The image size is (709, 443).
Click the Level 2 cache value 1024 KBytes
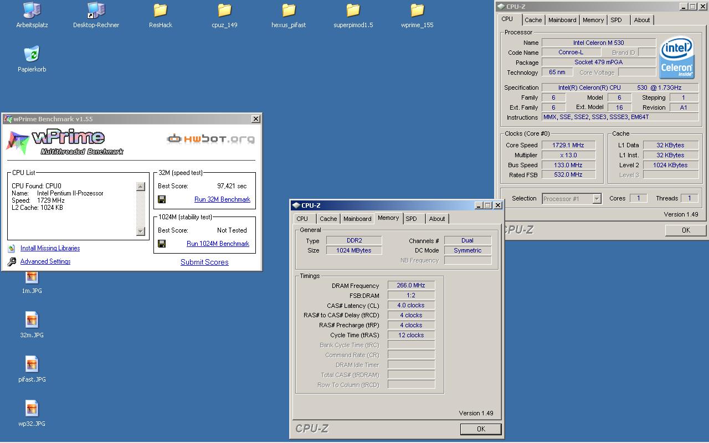tap(670, 165)
